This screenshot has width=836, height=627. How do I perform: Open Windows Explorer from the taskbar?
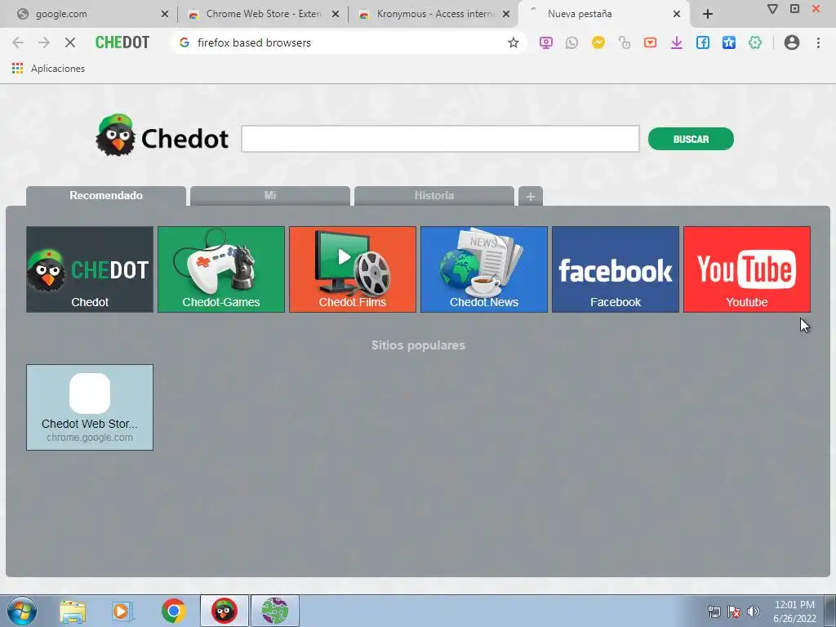pos(73,611)
